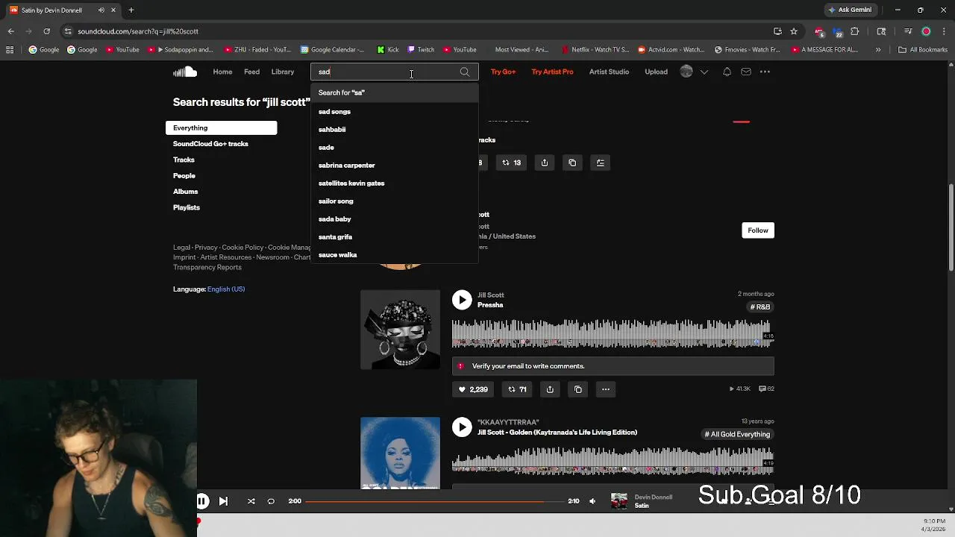Open more options for the Pressha track
This screenshot has width=955, height=537.
click(x=606, y=389)
